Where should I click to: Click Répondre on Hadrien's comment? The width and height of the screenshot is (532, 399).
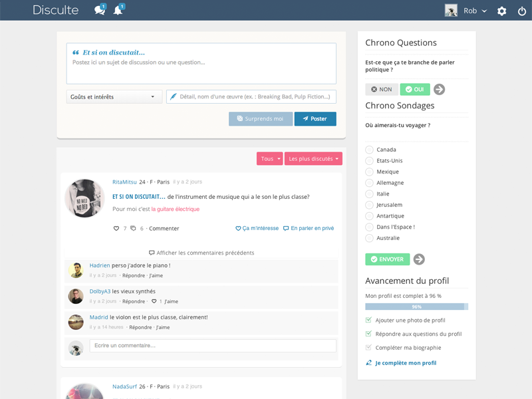tap(134, 275)
